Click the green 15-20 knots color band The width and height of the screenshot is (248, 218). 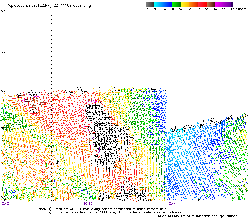click(176, 4)
